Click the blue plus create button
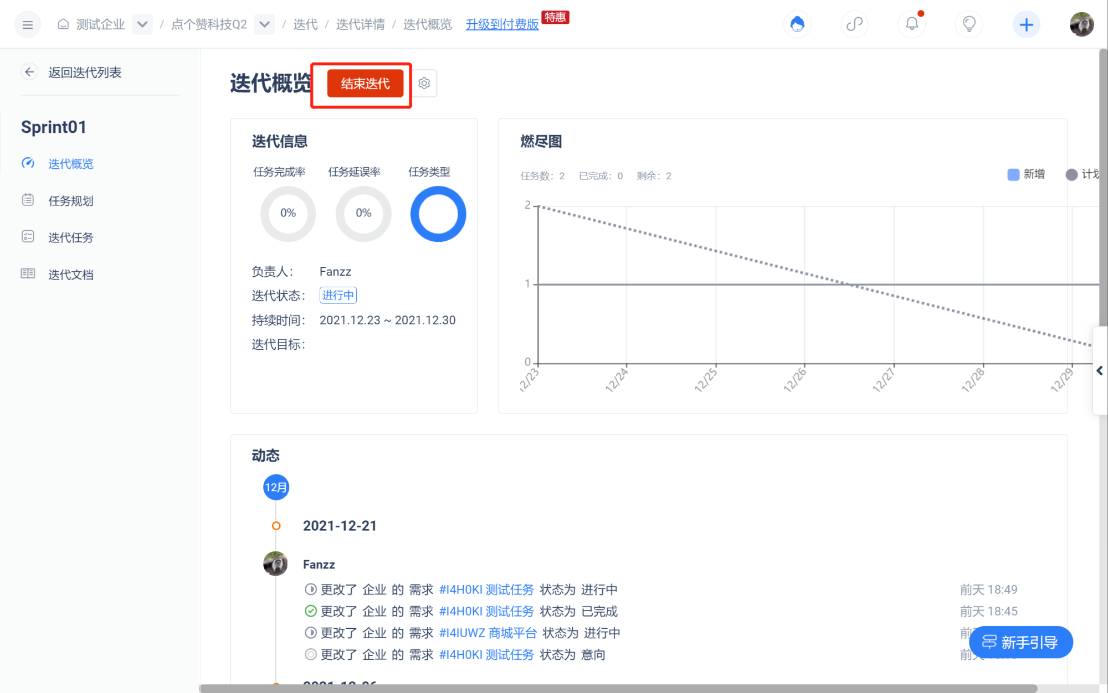 [1027, 24]
